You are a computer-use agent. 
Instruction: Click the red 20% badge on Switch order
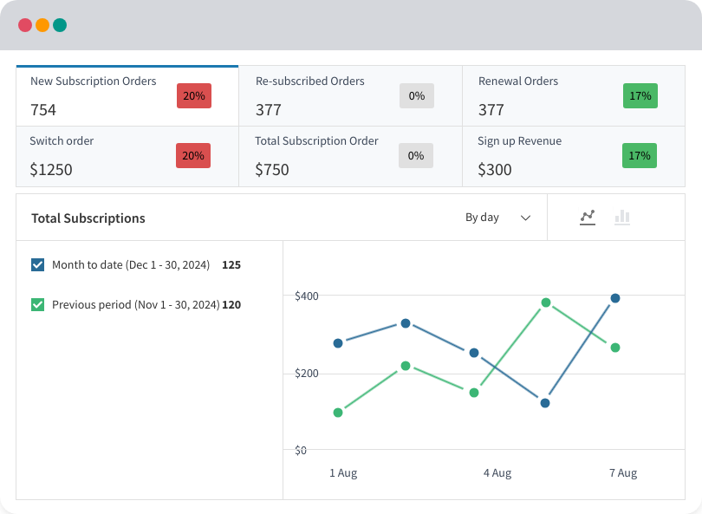pyautogui.click(x=193, y=156)
